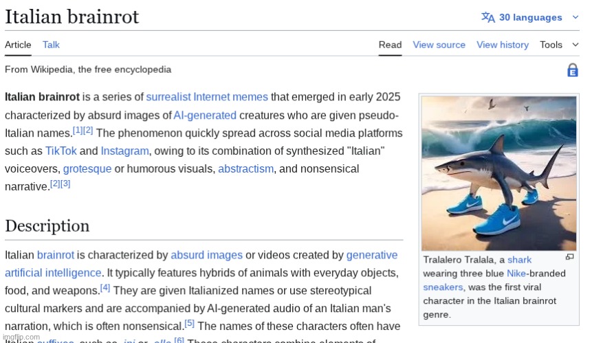Click the language translation icon
This screenshot has height=343, width=592.
pyautogui.click(x=487, y=17)
